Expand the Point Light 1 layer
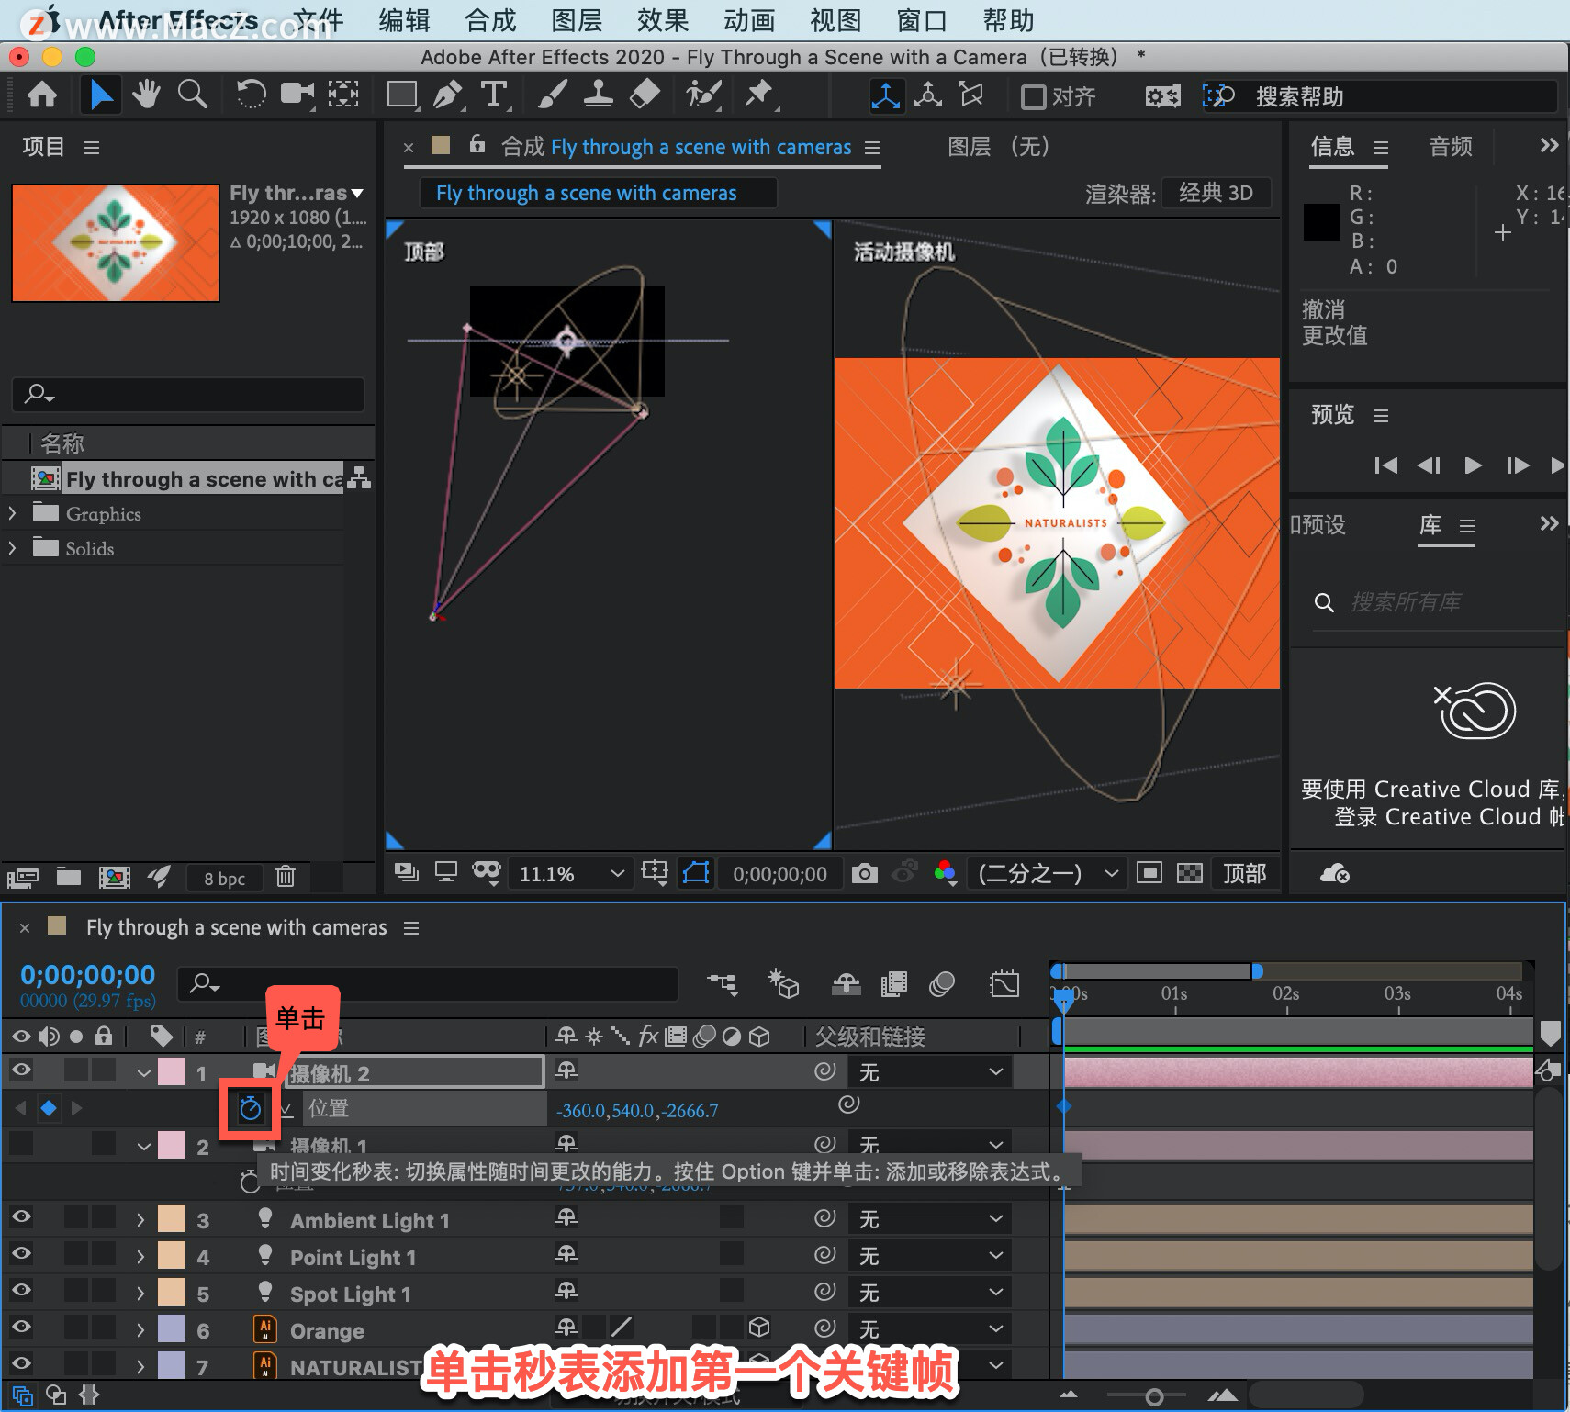 click(x=140, y=1257)
